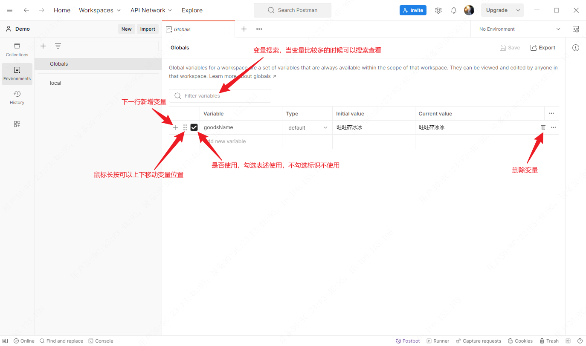Open Find and replace
Viewport: 586px width, 346px height.
coord(61,341)
